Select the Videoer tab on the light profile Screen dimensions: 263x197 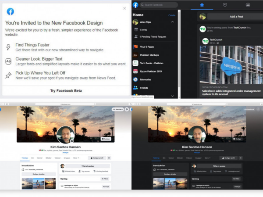coord(57,158)
